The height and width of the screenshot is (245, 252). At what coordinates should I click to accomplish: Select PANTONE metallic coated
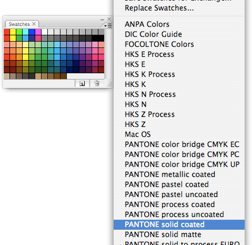(170, 174)
